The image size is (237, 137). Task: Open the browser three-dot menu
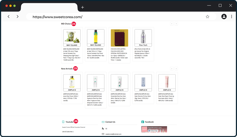pyautogui.click(x=232, y=17)
